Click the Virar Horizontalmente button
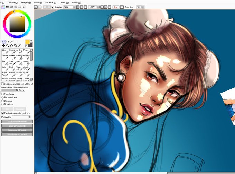 click(17, 121)
